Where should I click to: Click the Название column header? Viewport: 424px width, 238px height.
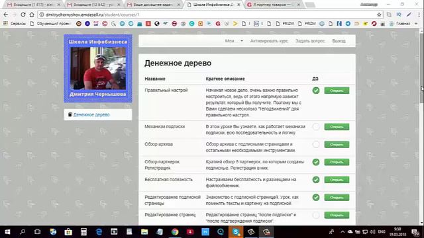click(x=155, y=79)
